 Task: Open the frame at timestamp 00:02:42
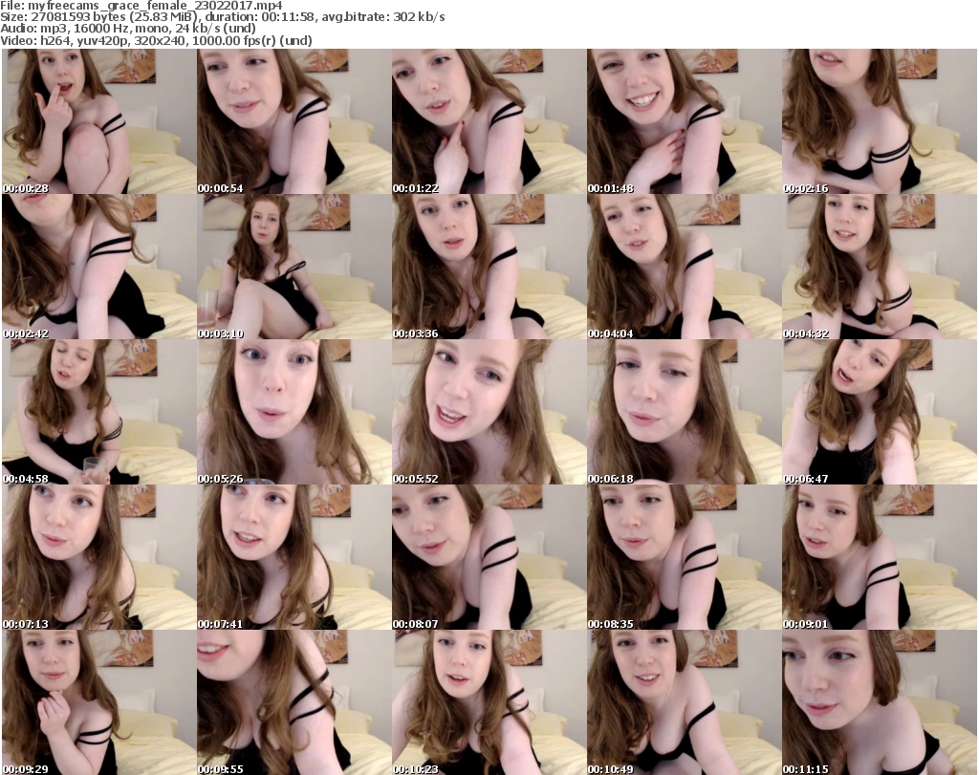click(x=99, y=267)
